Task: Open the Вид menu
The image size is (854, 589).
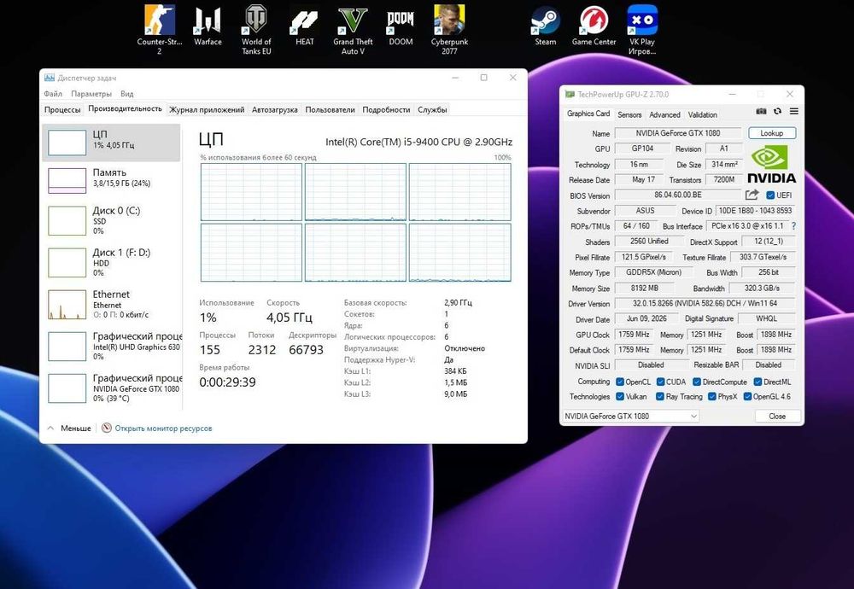Action: pos(127,94)
